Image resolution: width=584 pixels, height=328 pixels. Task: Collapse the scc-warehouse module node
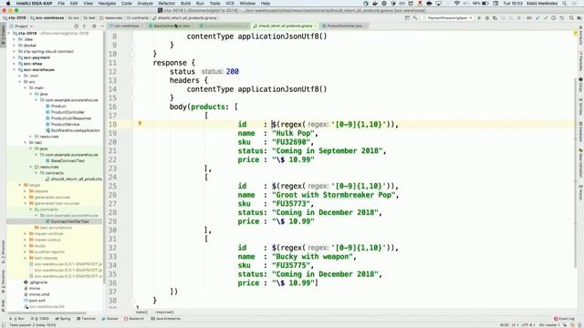(x=15, y=69)
